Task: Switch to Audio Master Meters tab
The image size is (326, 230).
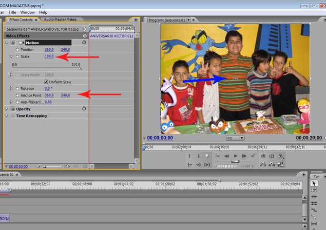Action: click(x=59, y=20)
